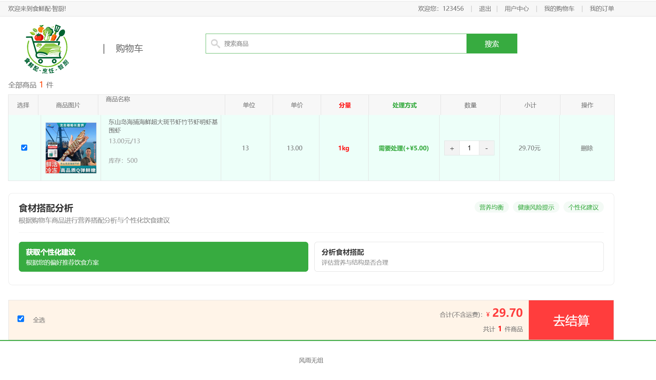Go to 我的订单 link
This screenshot has height=380, width=656.
[x=601, y=9]
